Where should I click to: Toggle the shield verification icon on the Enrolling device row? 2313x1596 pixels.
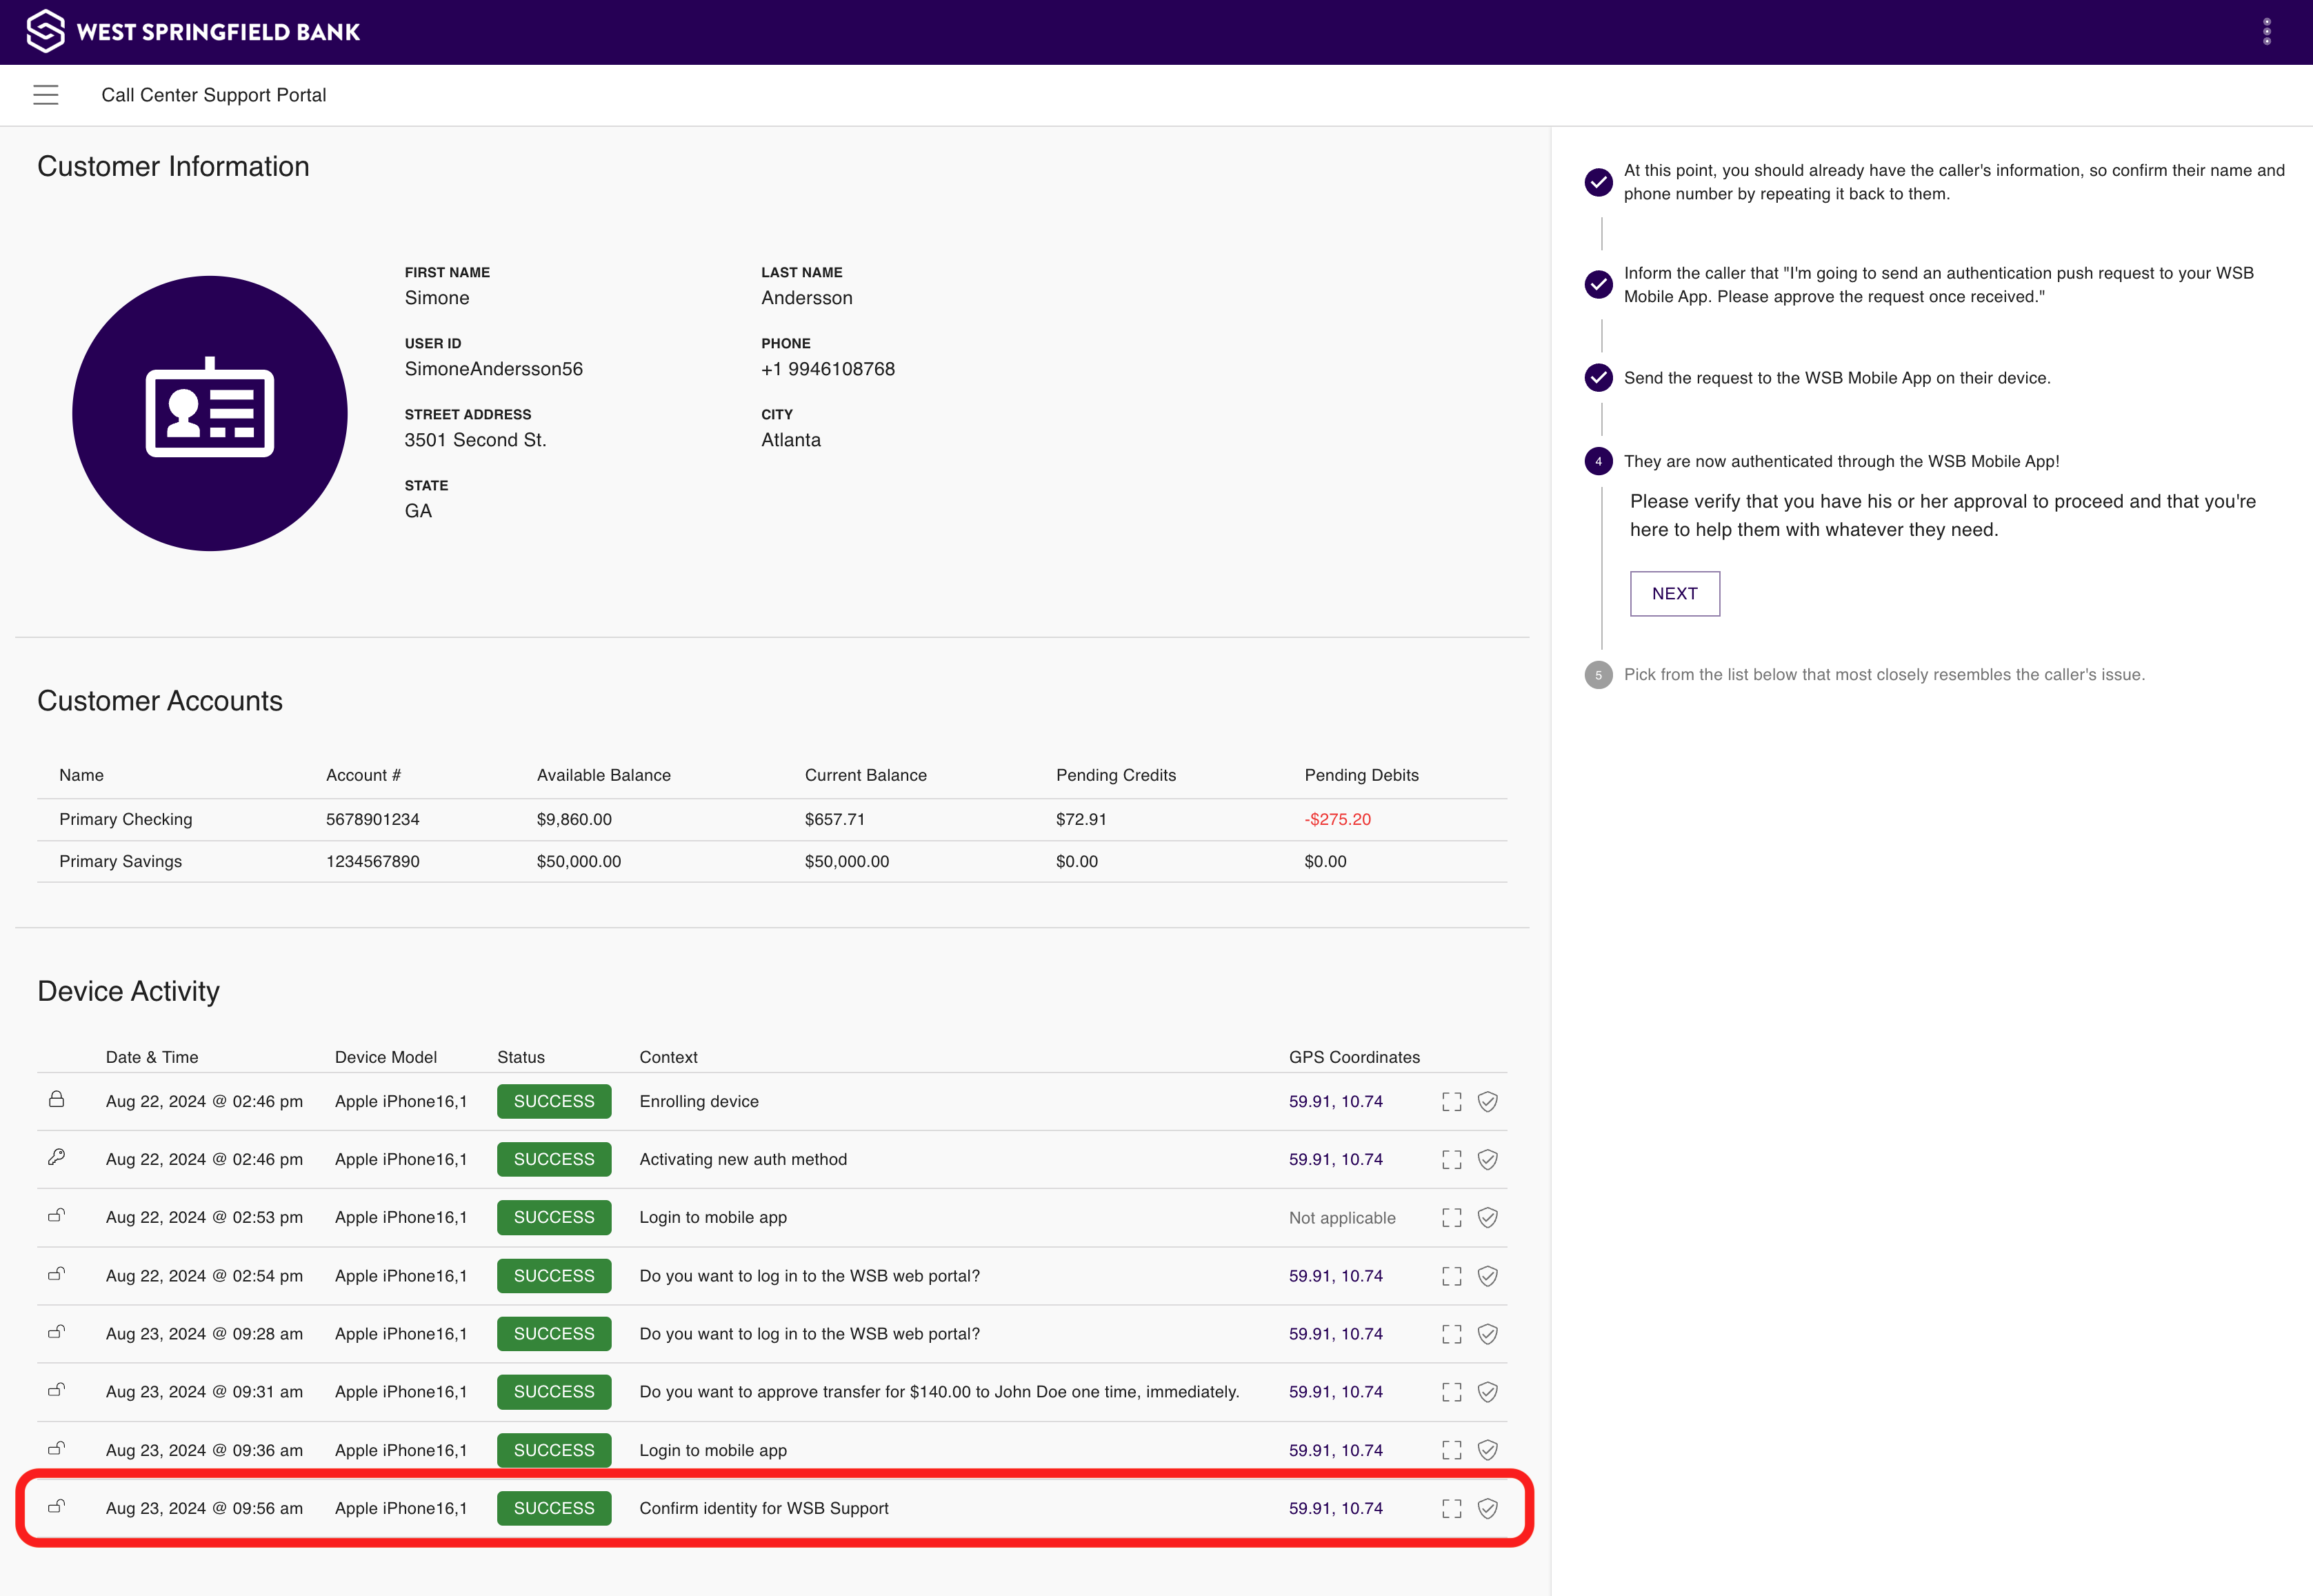tap(1488, 1101)
